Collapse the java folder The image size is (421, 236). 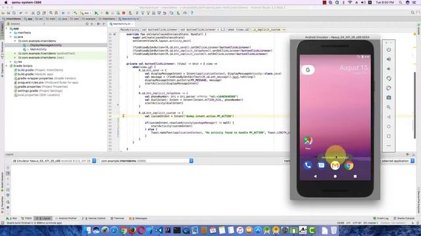tap(11, 37)
